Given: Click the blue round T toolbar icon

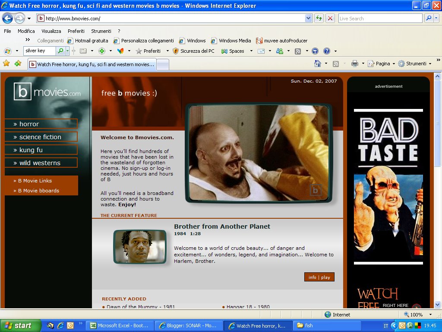Looking at the screenshot, I should point(315,51).
